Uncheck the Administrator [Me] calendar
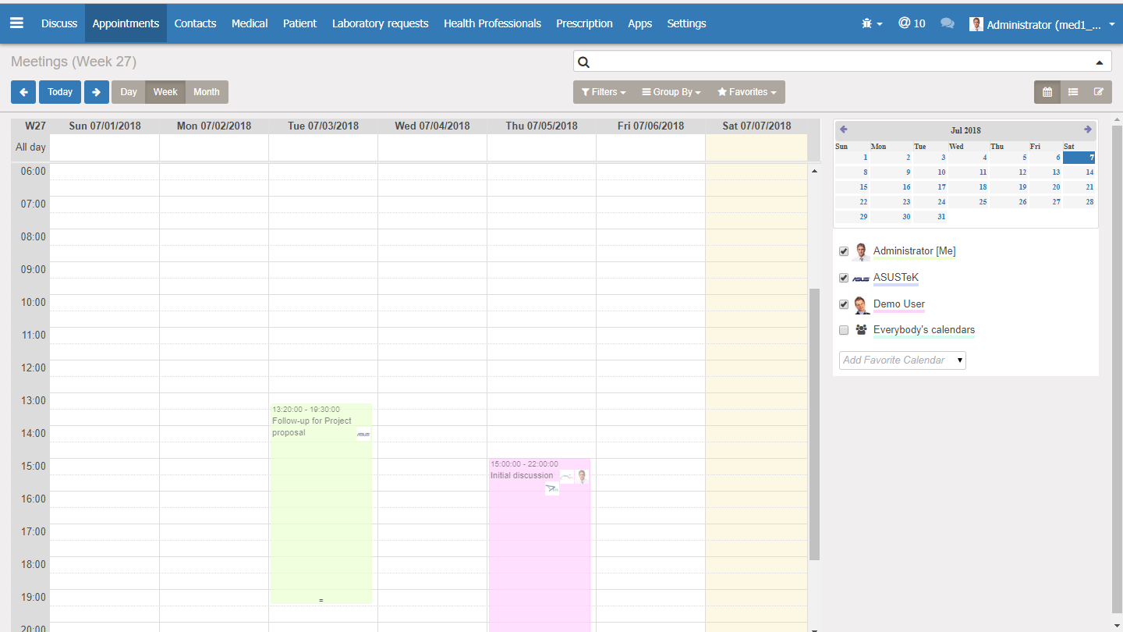This screenshot has width=1123, height=632. (844, 251)
